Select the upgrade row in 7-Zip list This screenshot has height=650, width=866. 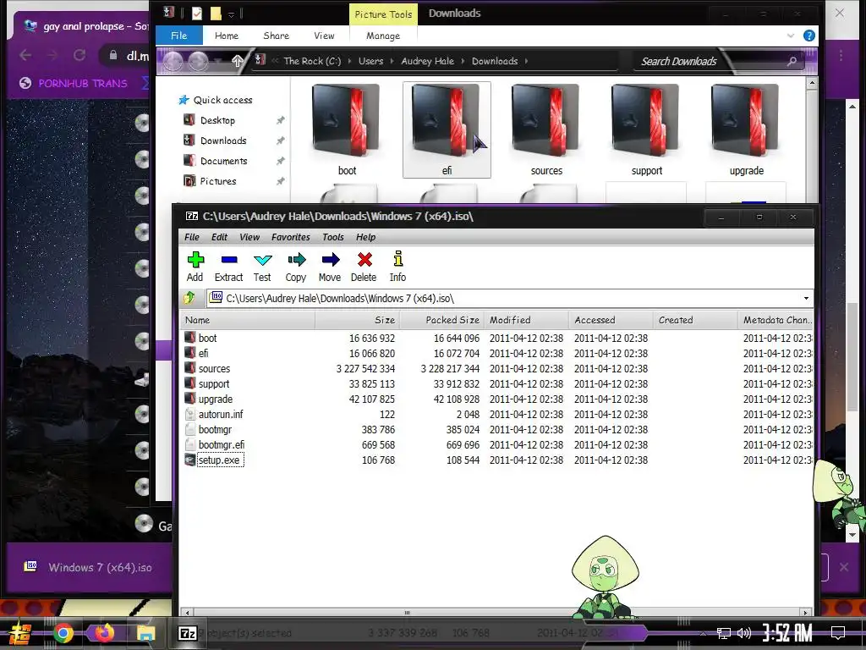click(x=497, y=399)
